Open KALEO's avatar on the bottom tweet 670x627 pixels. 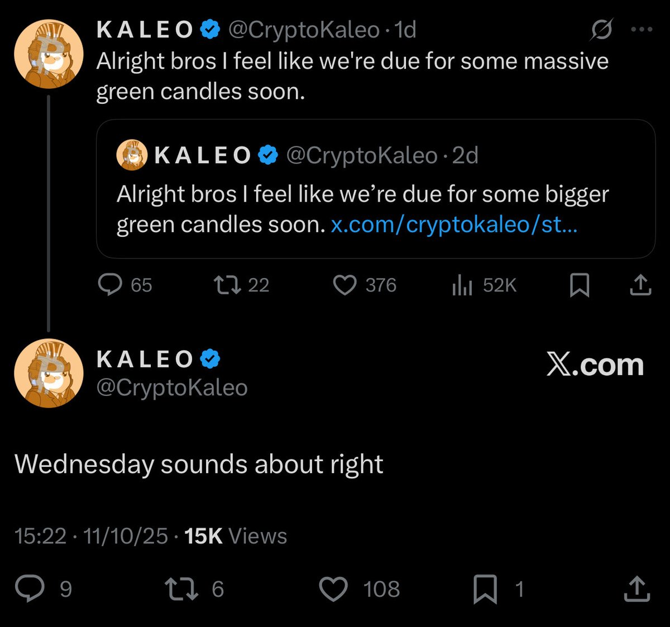tap(49, 373)
